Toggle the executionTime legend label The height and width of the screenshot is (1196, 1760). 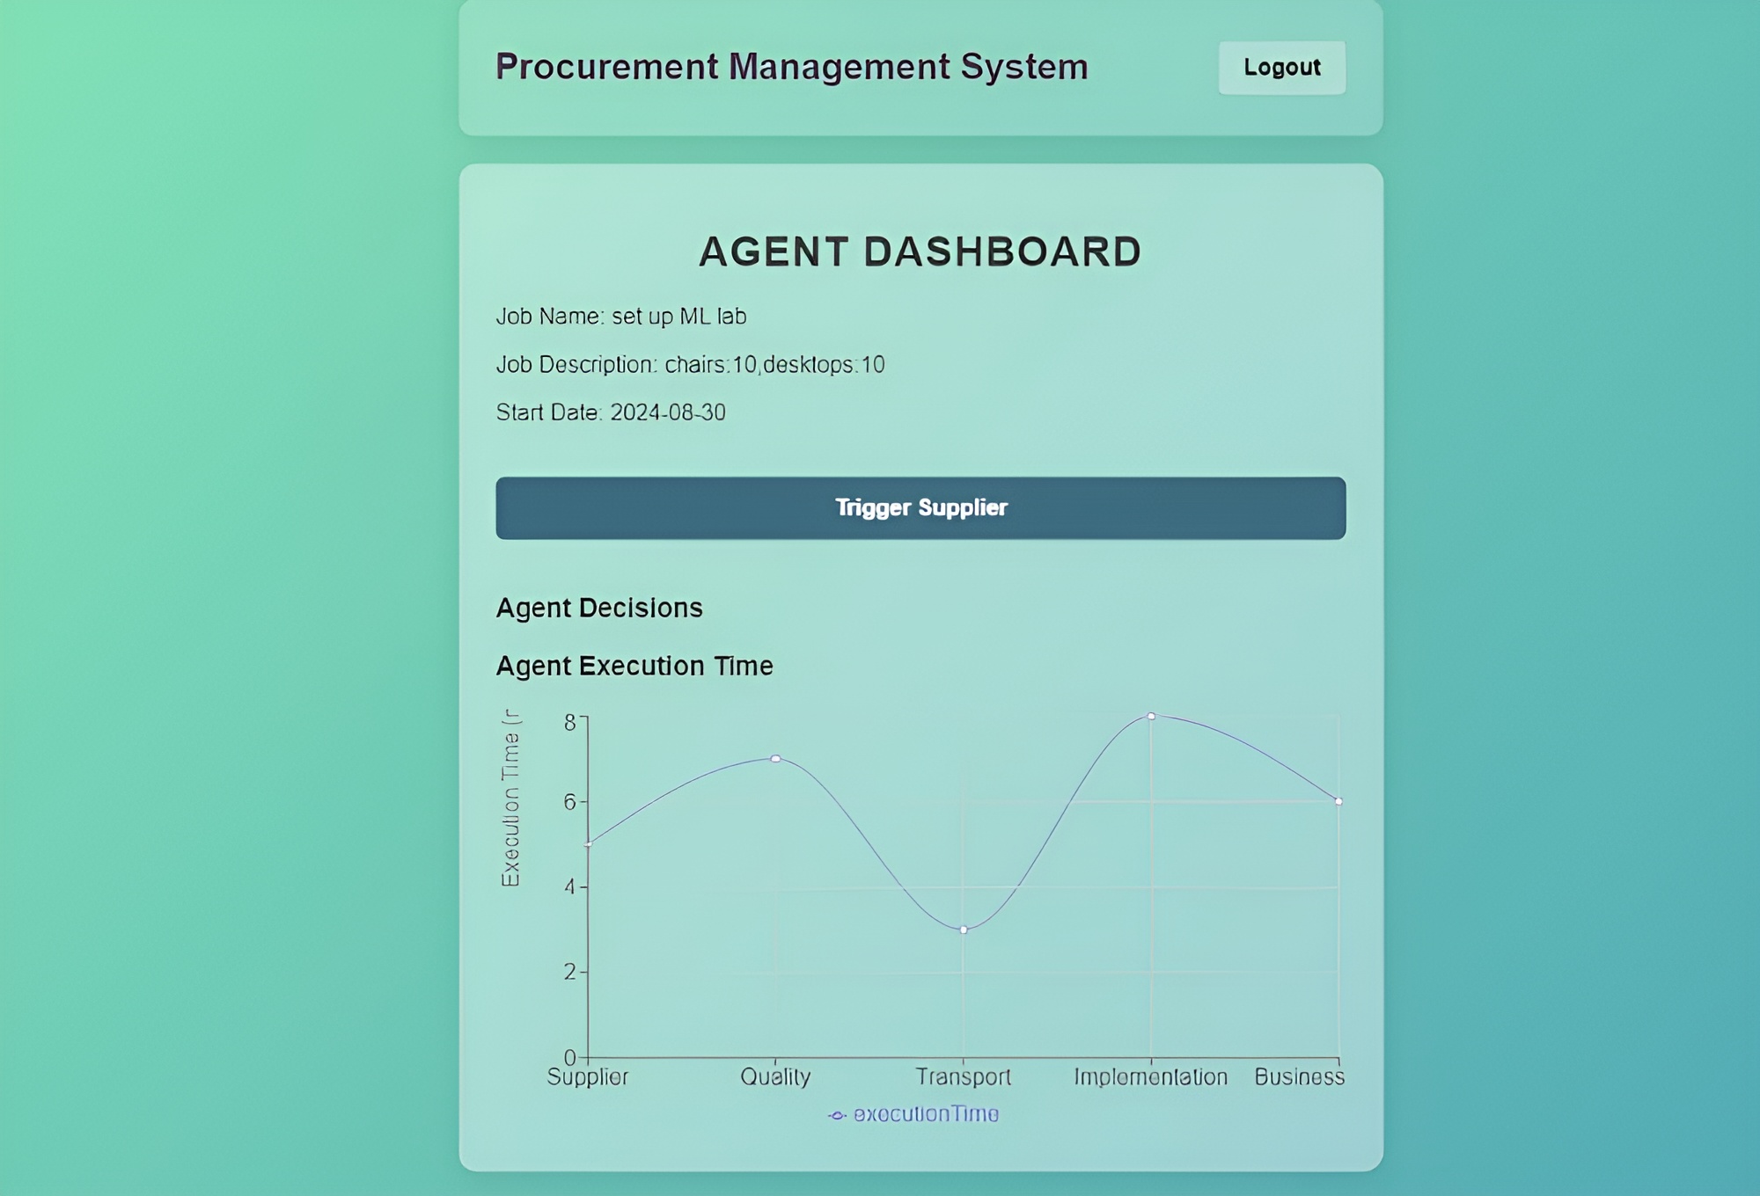pyautogui.click(x=926, y=1114)
